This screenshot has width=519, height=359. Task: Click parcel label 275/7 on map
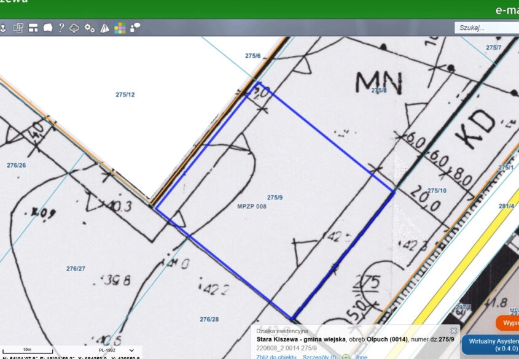494,48
